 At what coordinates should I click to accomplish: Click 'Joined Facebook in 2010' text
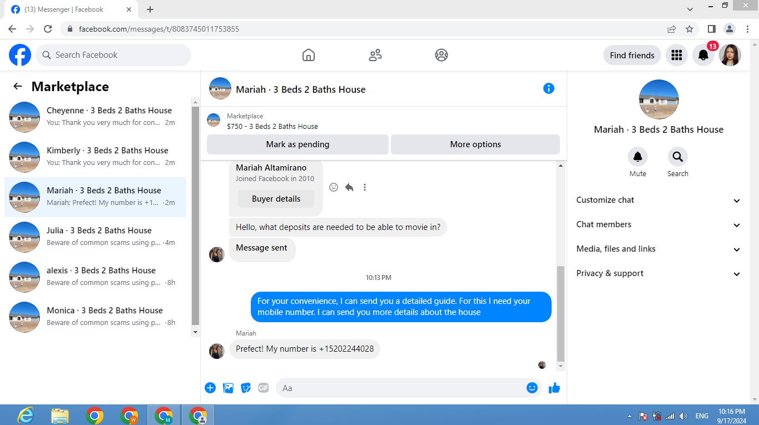point(275,179)
